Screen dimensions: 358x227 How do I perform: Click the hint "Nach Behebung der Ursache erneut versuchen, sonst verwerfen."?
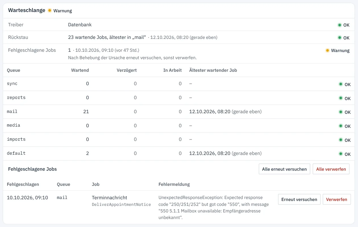click(132, 57)
